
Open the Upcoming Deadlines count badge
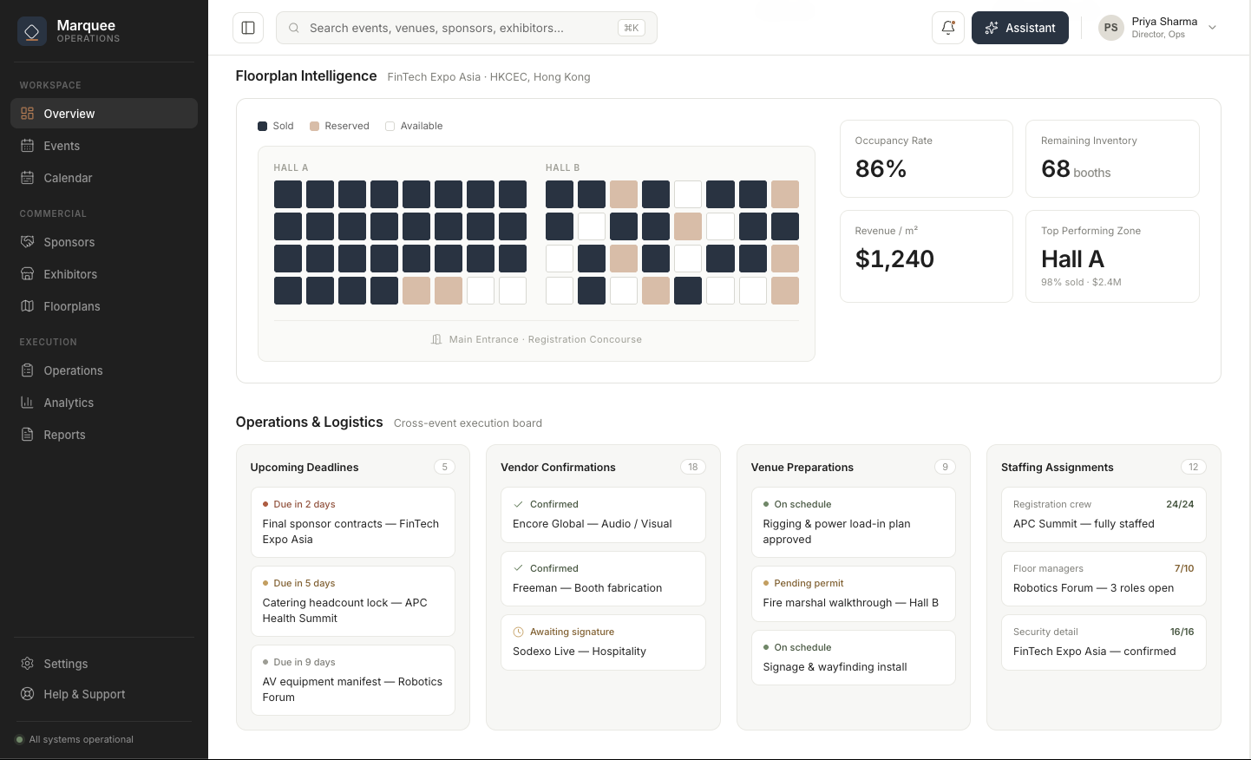[445, 467]
